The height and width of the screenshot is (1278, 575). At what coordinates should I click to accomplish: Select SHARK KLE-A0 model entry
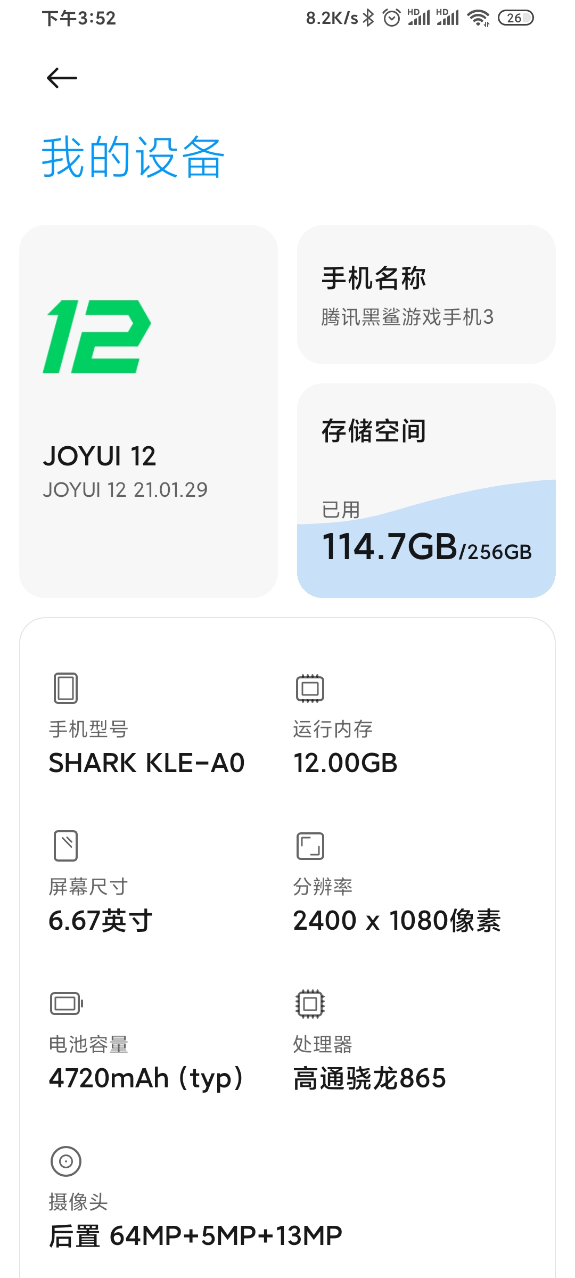146,763
